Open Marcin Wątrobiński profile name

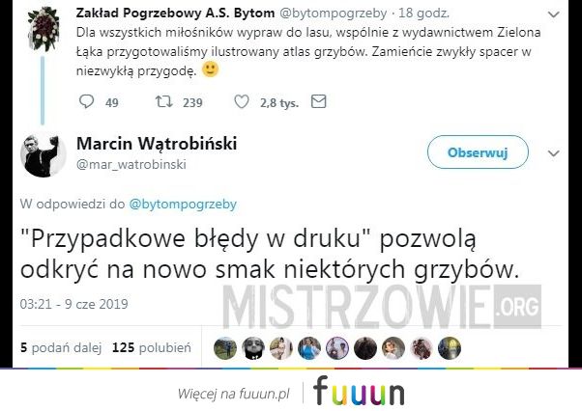click(x=157, y=144)
